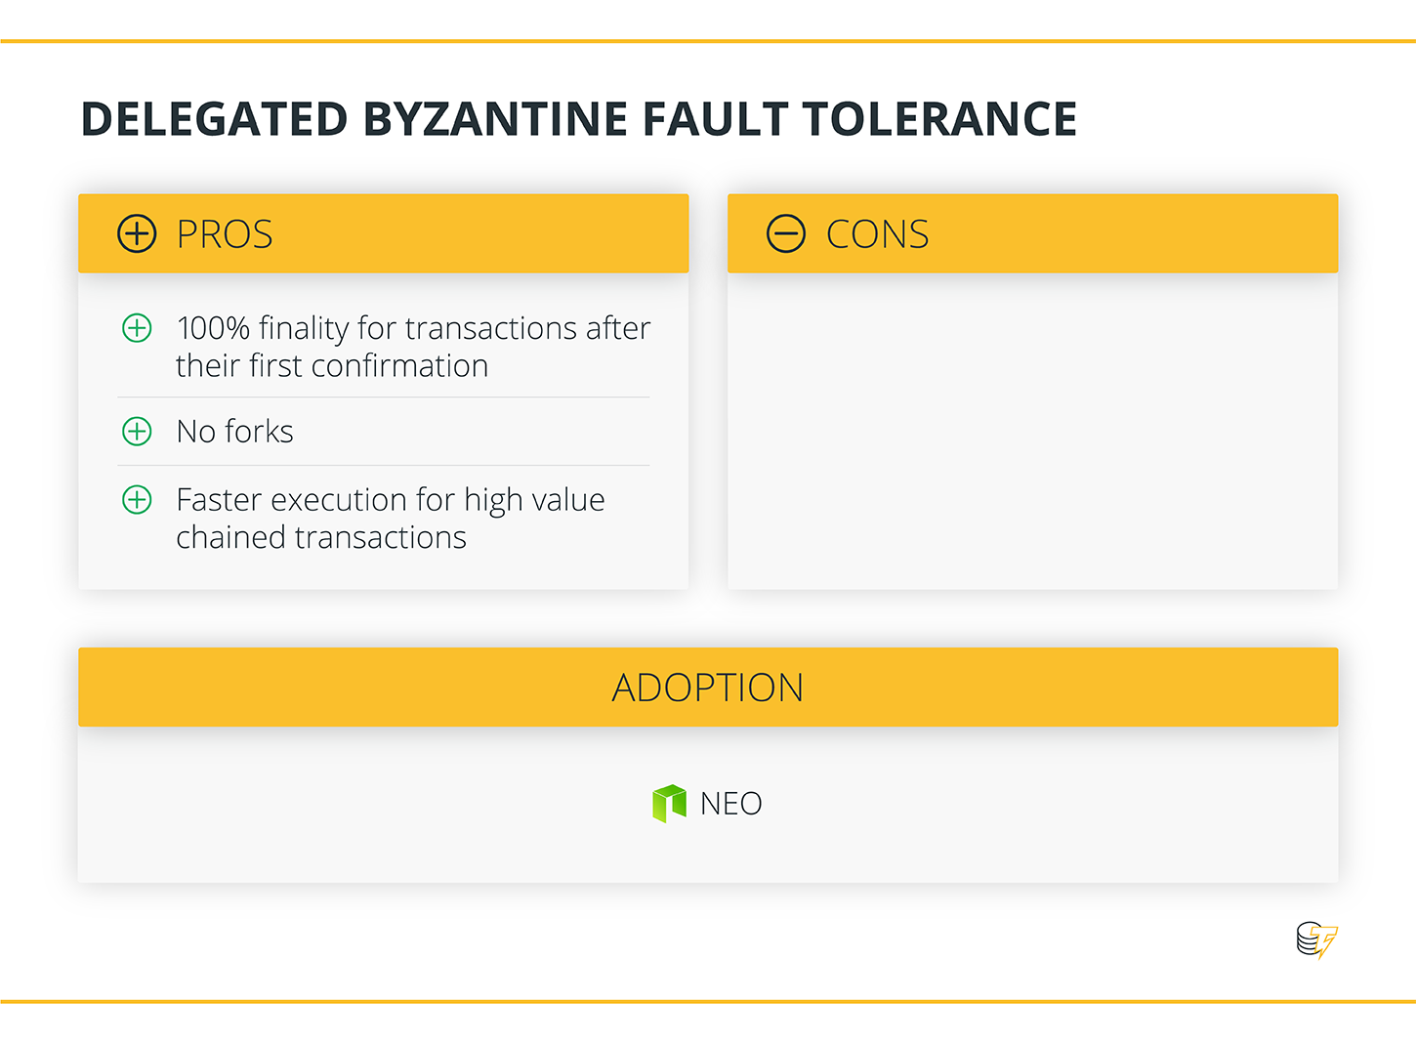The image size is (1416, 1043).
Task: Click the divider line below No forks
Action: tap(383, 465)
